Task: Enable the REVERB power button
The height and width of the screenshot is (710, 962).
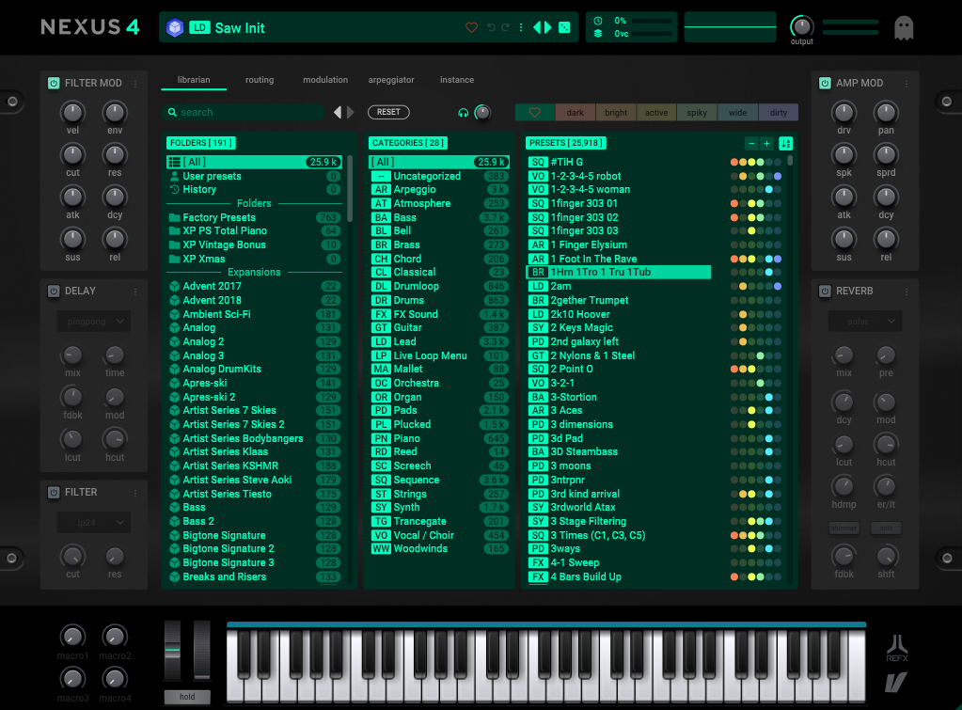Action: pos(825,291)
